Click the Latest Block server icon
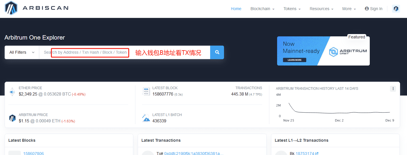Image resolution: width=407 pixels, height=155 pixels. pyautogui.click(x=146, y=91)
